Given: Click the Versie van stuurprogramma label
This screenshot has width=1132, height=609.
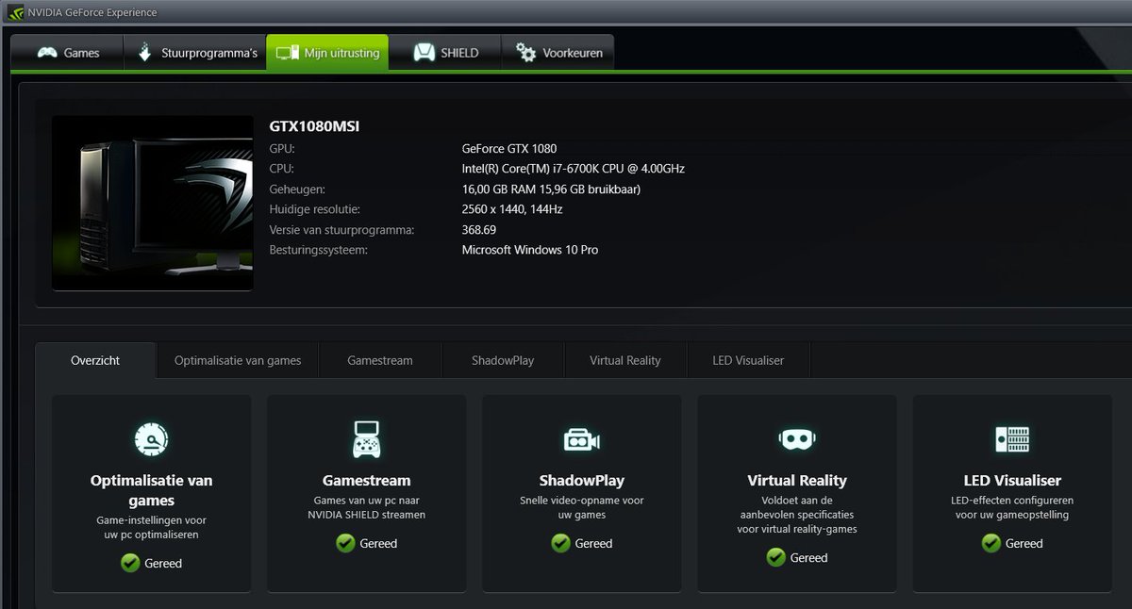Looking at the screenshot, I should tap(341, 230).
